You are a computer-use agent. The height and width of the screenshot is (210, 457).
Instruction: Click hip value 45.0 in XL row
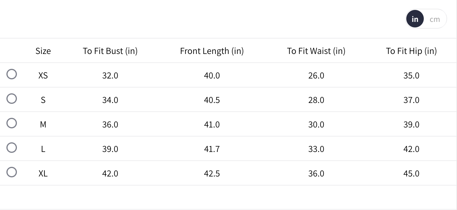(x=411, y=174)
